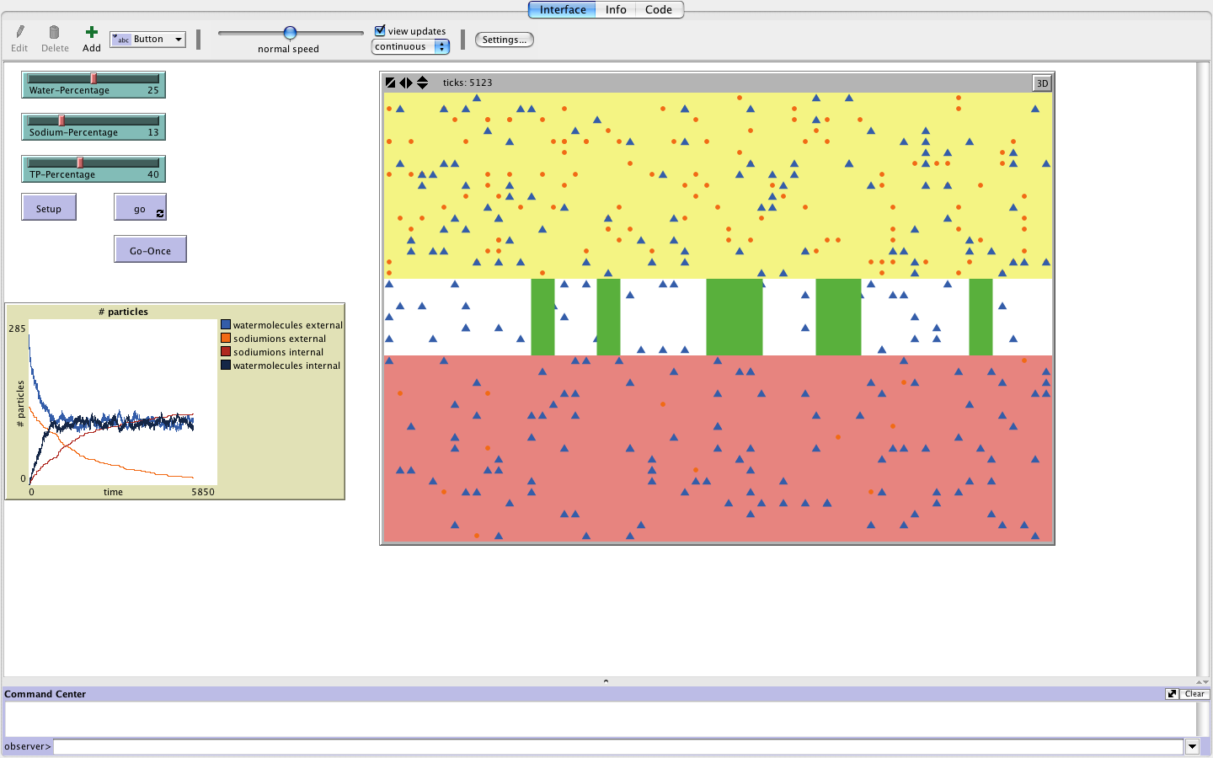Viewport: 1213px width, 758px height.
Task: Toggle the go forever button
Action: [x=140, y=208]
